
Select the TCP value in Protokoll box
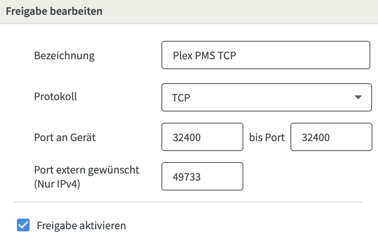(x=181, y=98)
